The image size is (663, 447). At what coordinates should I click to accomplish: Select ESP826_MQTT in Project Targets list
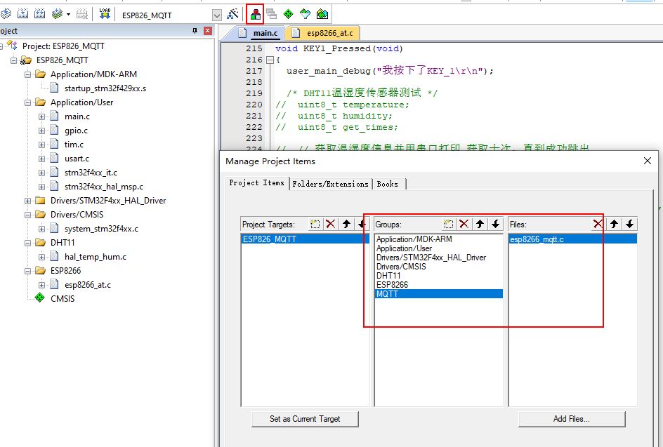coord(306,239)
